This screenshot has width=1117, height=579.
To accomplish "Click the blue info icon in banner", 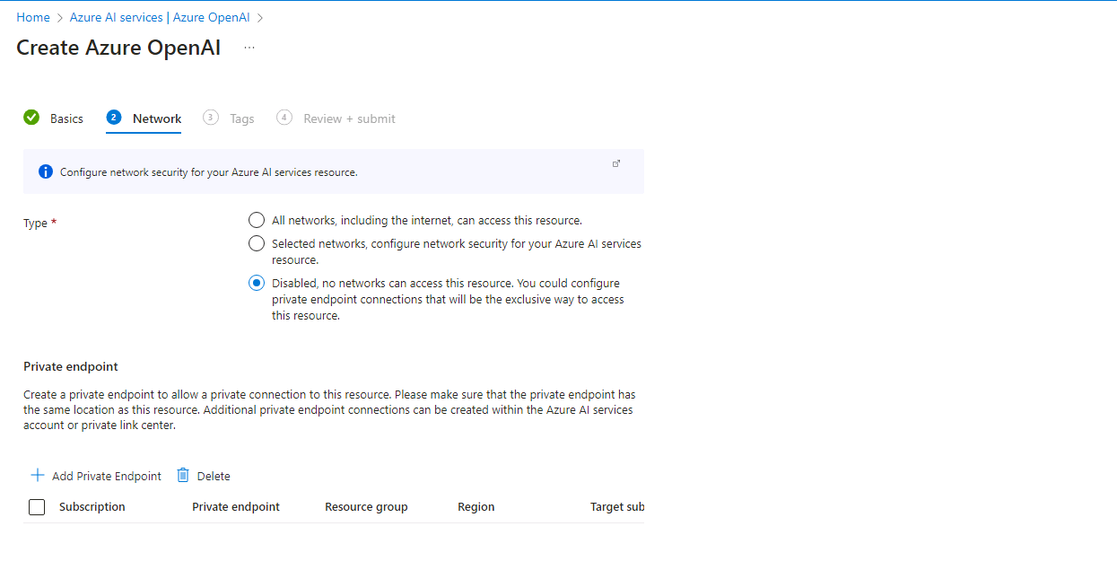I will [x=46, y=171].
